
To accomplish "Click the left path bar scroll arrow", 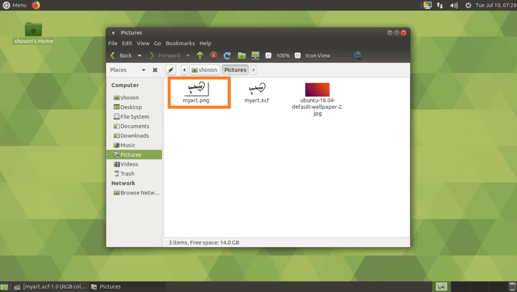I will click(x=184, y=70).
